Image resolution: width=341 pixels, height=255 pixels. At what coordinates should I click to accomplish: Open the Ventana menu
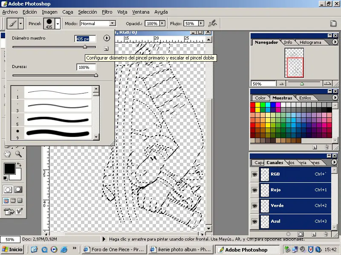[x=141, y=12]
